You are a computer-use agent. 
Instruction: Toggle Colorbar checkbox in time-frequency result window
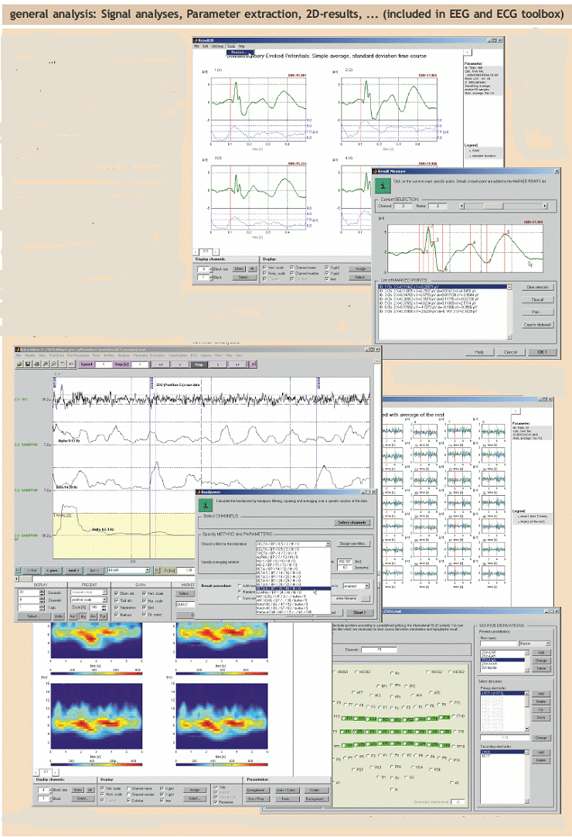point(128,800)
